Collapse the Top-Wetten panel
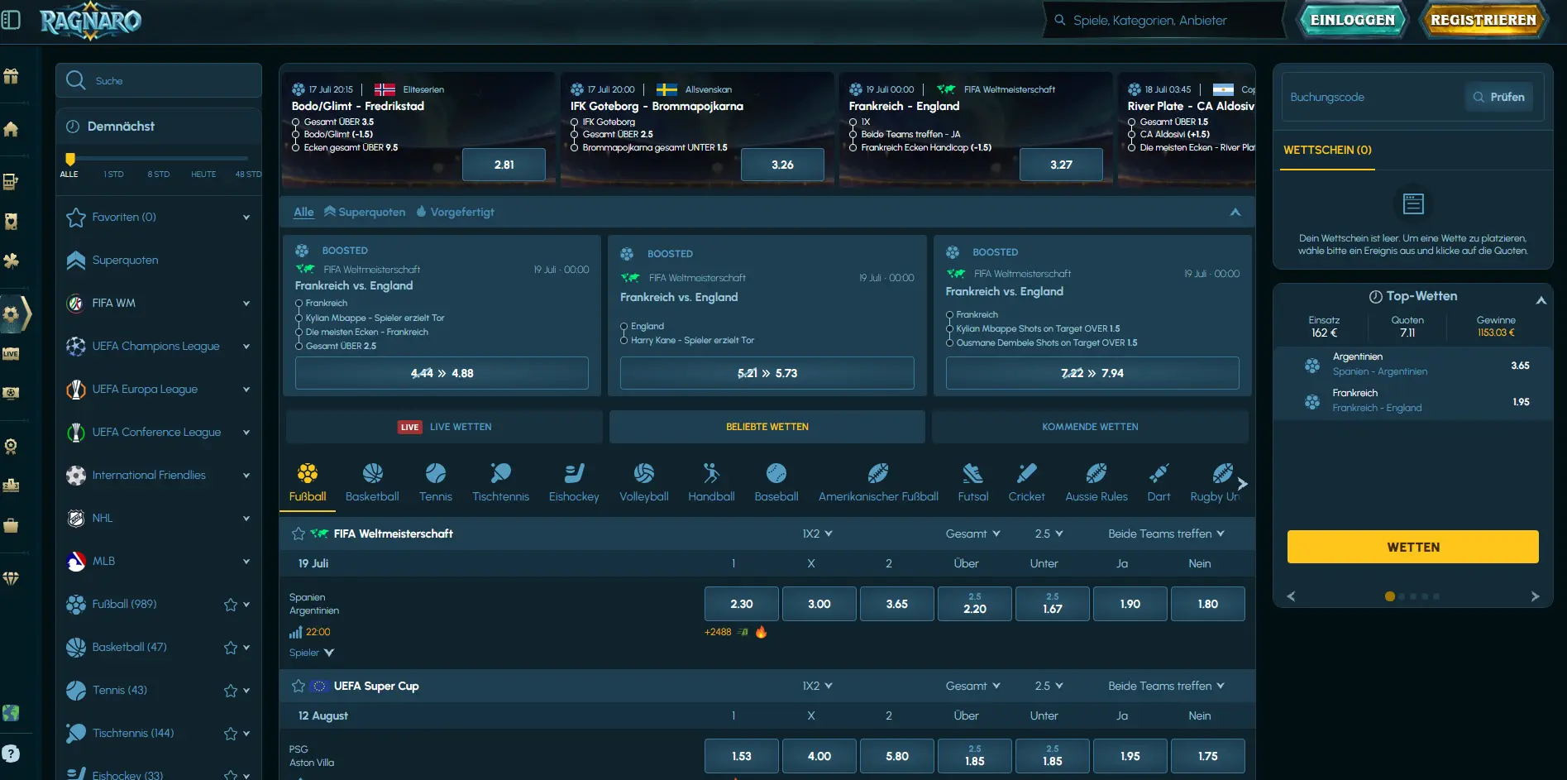1567x780 pixels. coord(1541,300)
